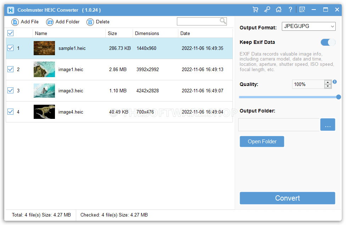
Task: Click the 4242x2828 dimensions cell
Action: click(147, 91)
